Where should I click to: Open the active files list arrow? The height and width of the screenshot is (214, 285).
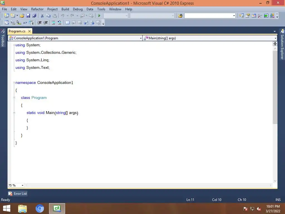(275, 31)
